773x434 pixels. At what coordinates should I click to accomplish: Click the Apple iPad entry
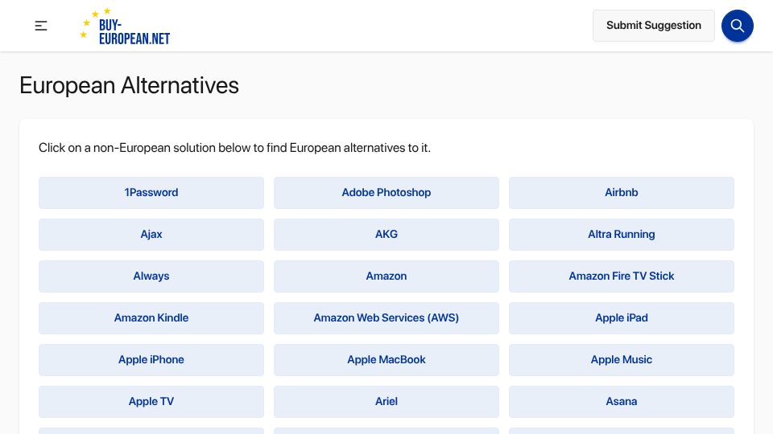[x=621, y=318]
